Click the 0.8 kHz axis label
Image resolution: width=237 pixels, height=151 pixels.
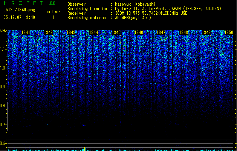click(x=3, y=106)
